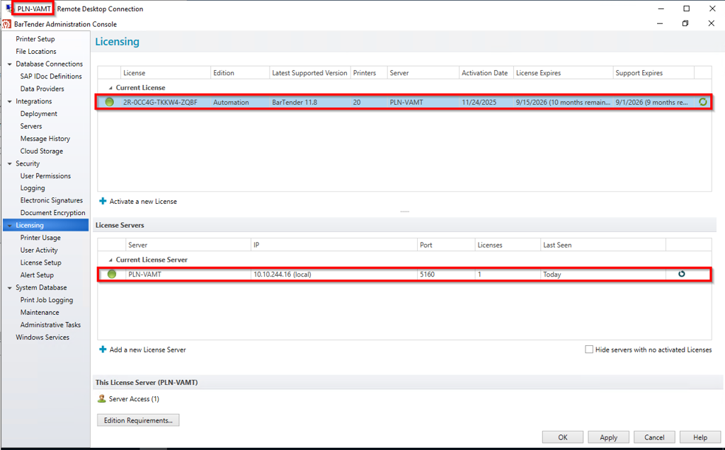The width and height of the screenshot is (725, 450).
Task: Open Message History in sidebar
Action: click(45, 139)
